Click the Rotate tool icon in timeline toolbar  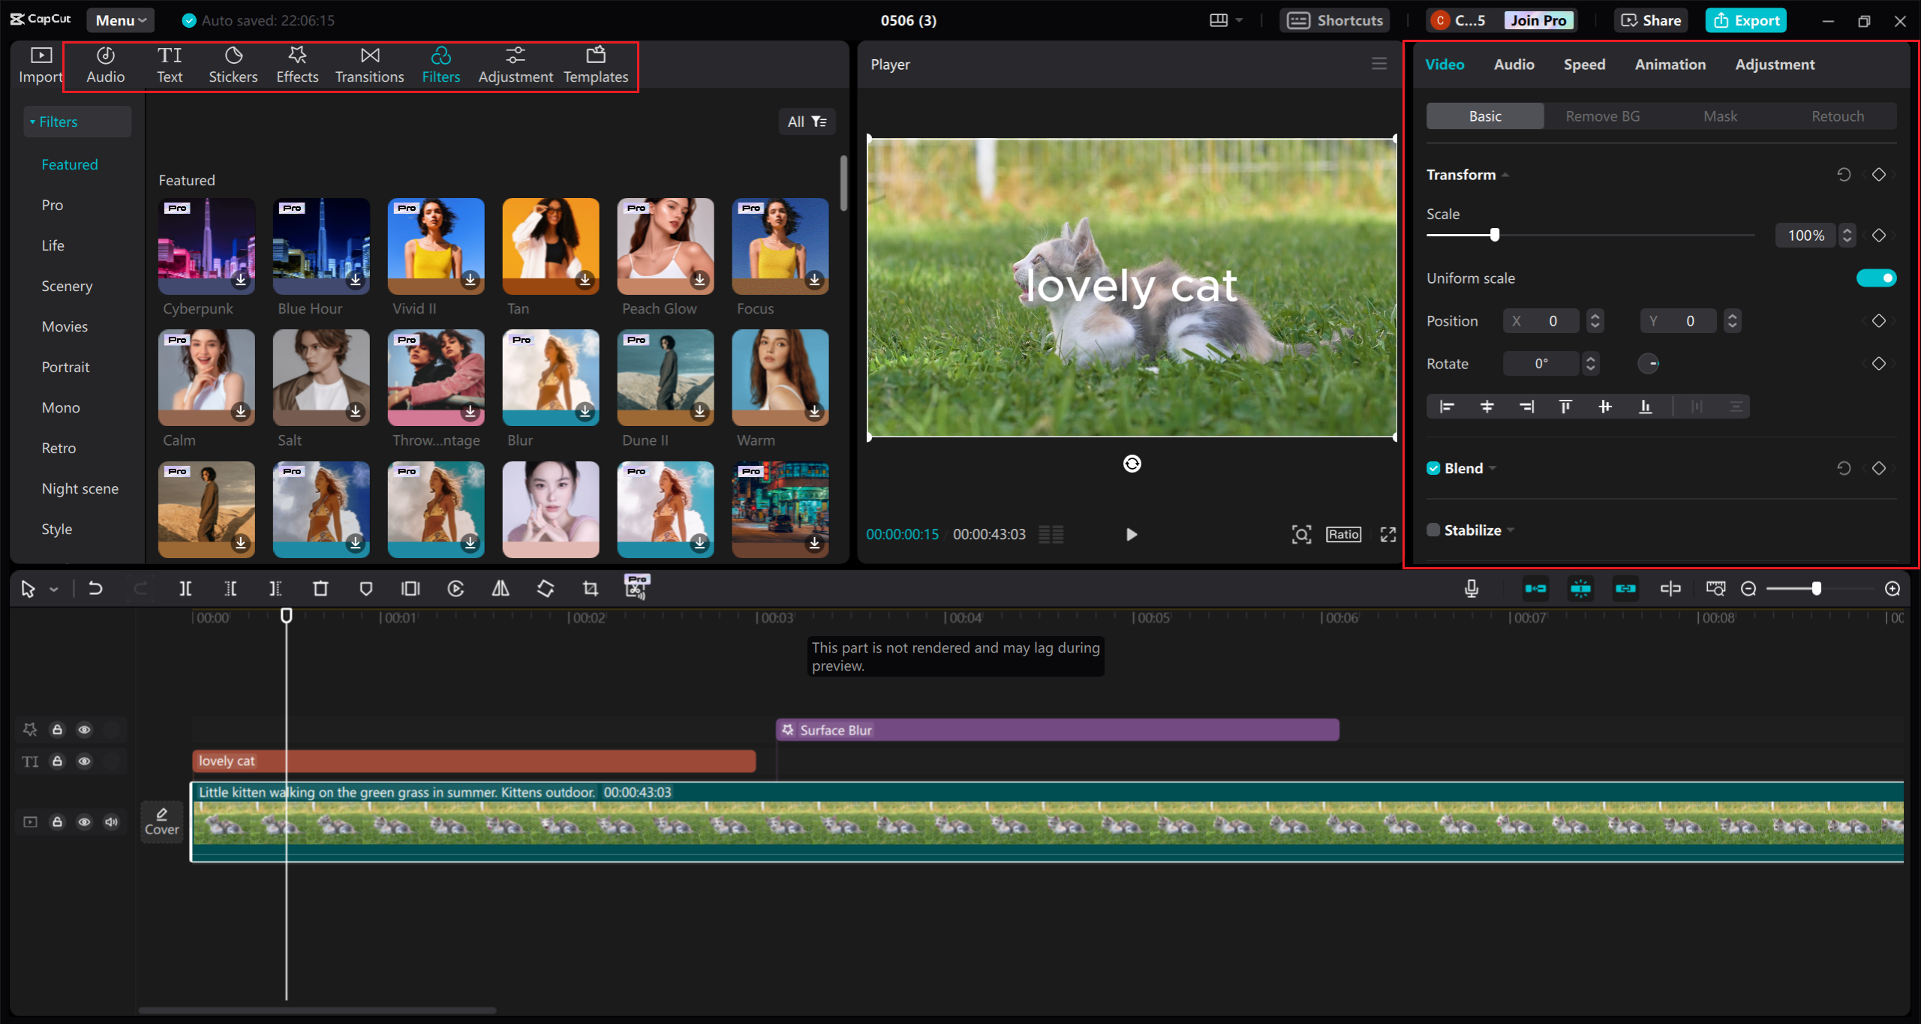[x=546, y=589]
